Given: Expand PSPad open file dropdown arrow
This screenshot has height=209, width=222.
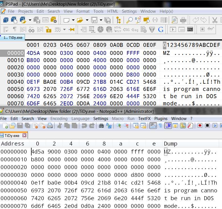Looking at the screenshot, I should coord(87,20).
